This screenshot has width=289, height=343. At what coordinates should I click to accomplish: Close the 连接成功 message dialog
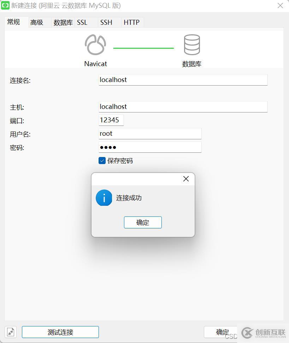[186, 179]
